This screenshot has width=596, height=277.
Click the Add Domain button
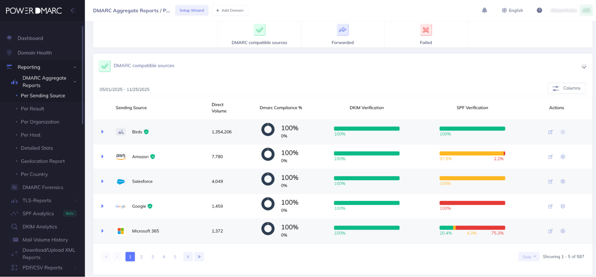tap(230, 10)
